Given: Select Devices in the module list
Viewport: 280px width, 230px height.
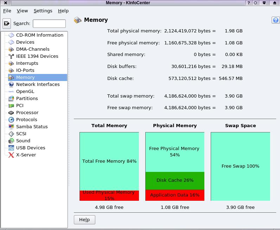Looking at the screenshot, I should click(25, 42).
